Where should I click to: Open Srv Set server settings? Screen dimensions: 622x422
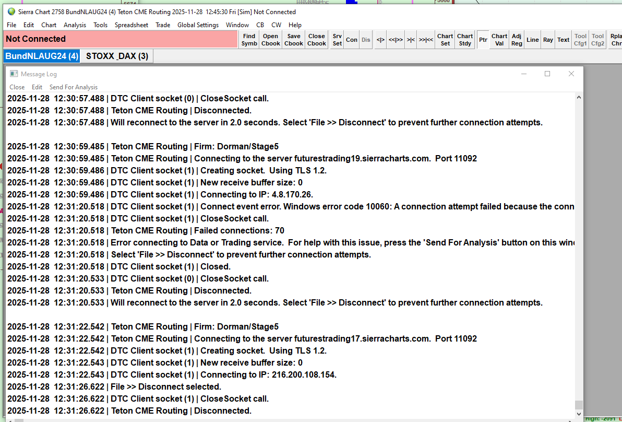pyautogui.click(x=337, y=40)
